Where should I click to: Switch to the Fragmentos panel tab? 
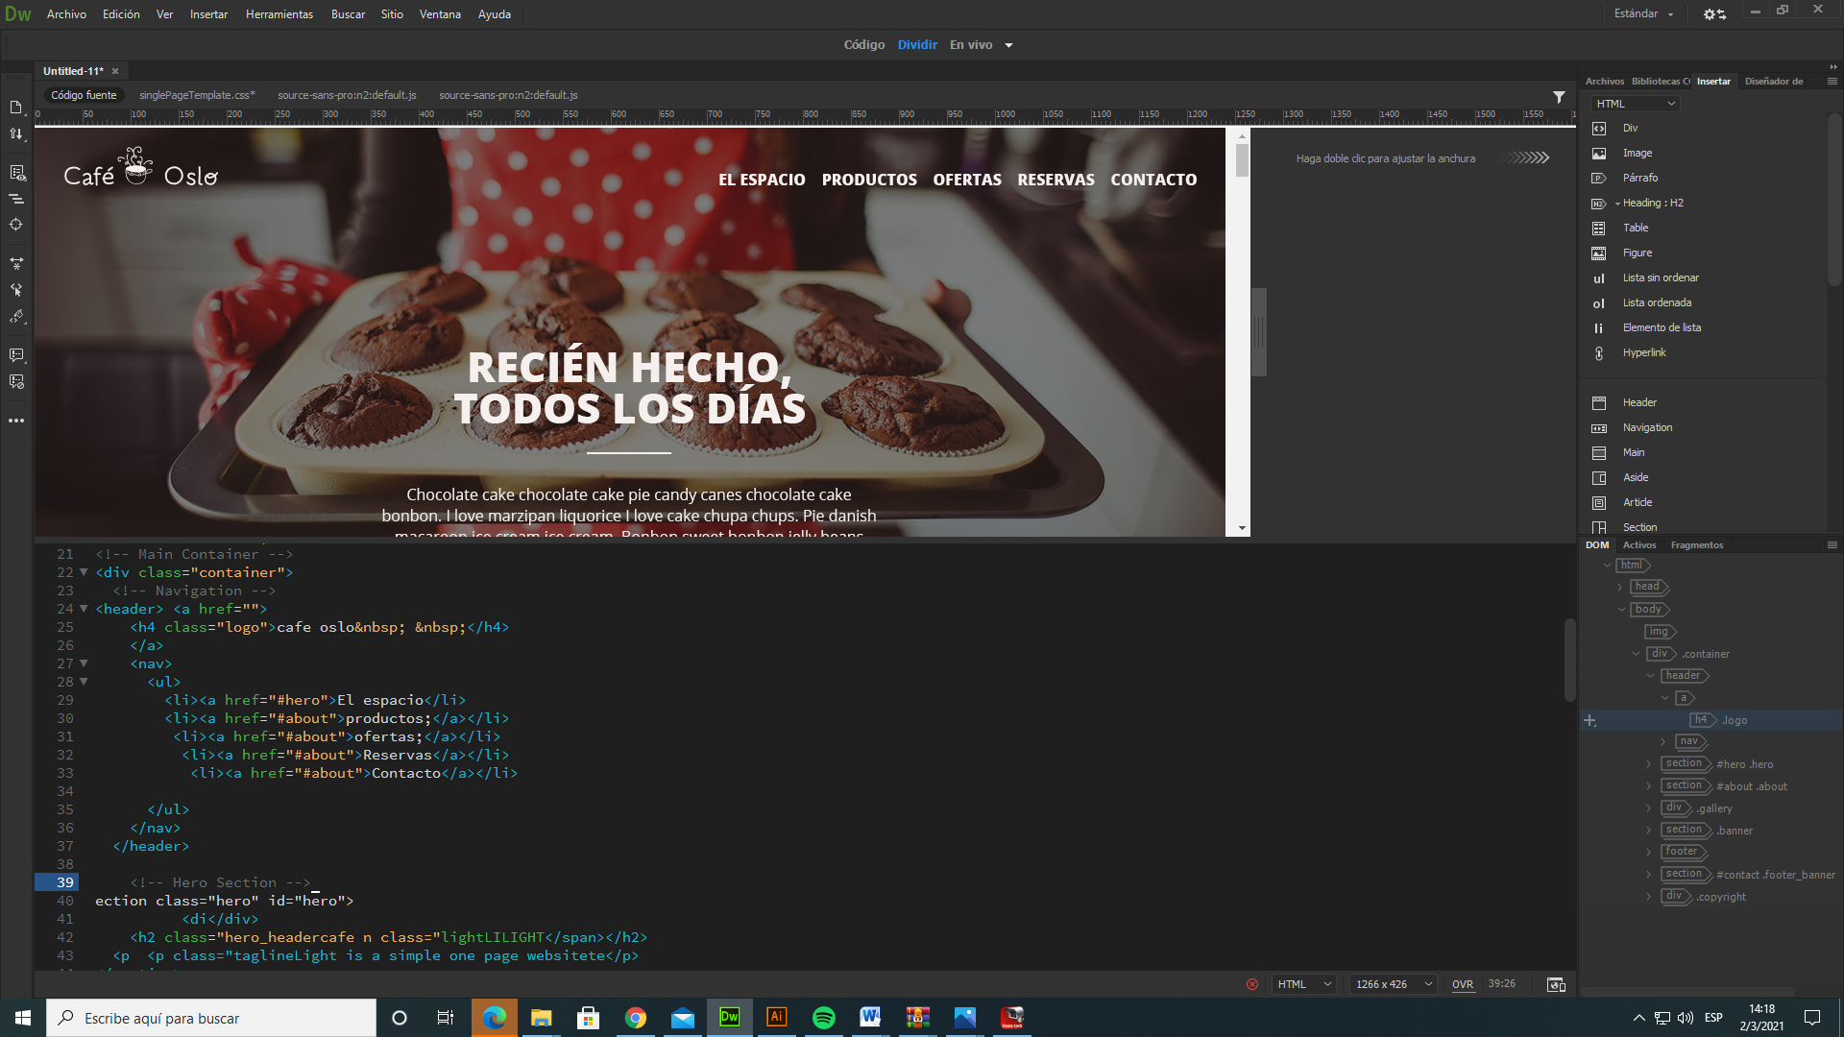1697,545
